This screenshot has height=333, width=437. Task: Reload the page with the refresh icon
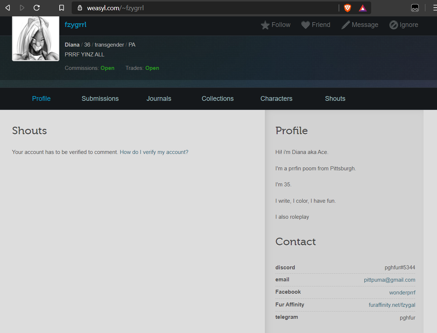click(x=36, y=8)
